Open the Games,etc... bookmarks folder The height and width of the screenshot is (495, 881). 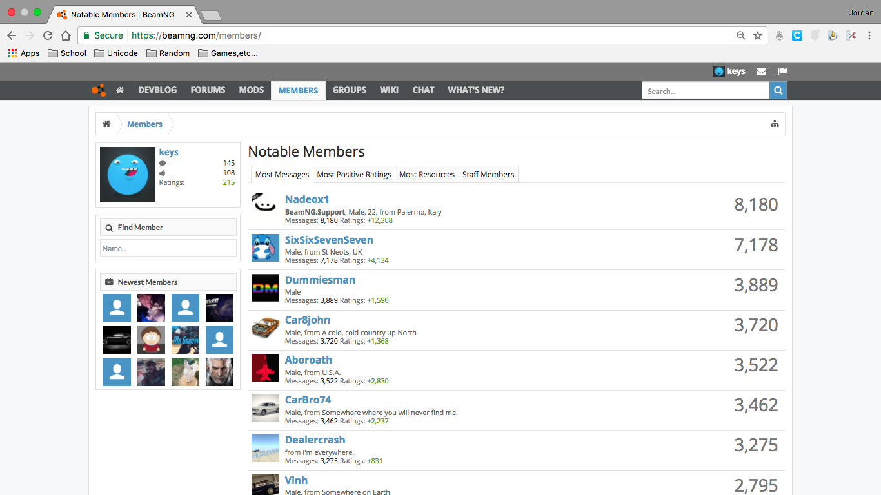coord(228,53)
